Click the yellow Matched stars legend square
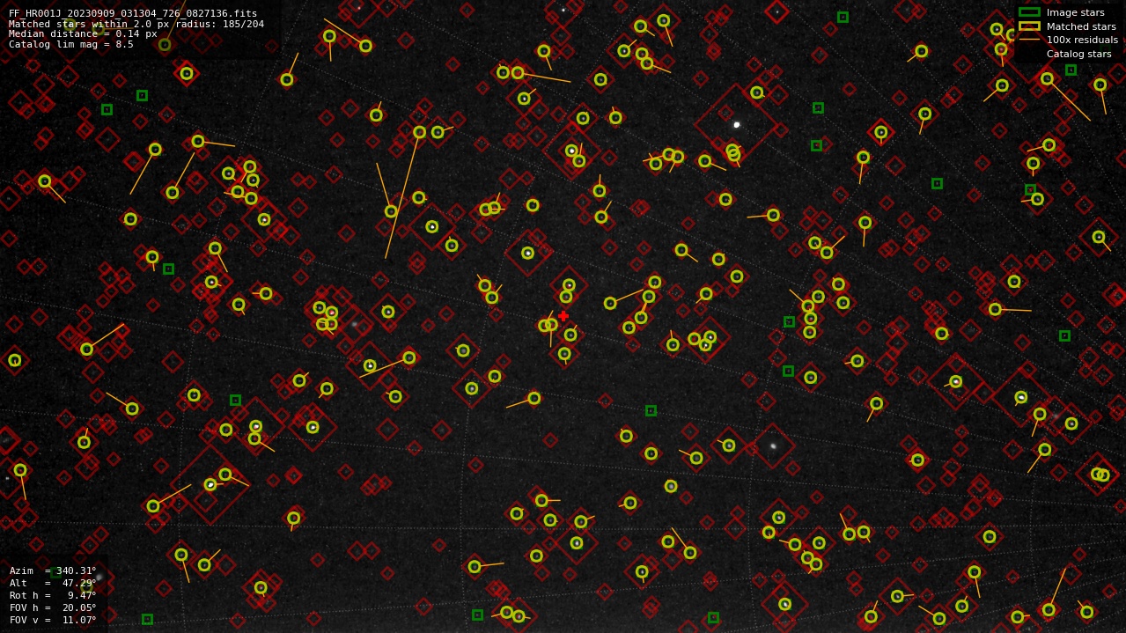1126x633 pixels. click(x=1029, y=26)
